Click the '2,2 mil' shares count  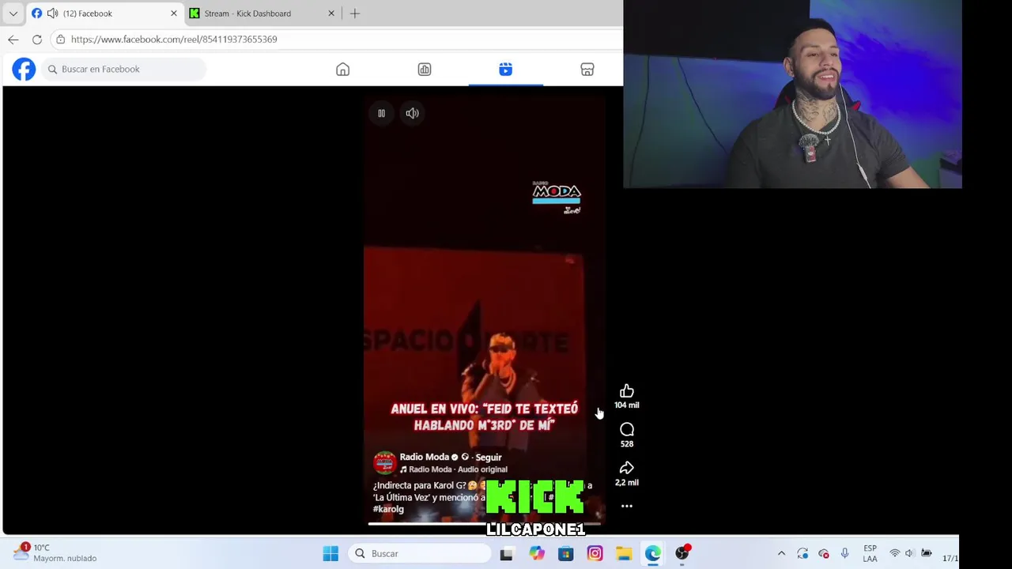pos(627,483)
